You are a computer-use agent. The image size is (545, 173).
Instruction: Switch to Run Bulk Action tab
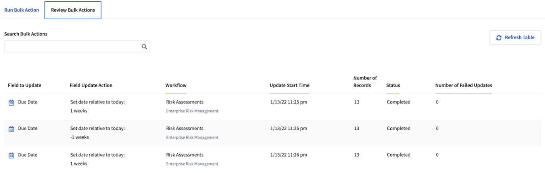(22, 10)
